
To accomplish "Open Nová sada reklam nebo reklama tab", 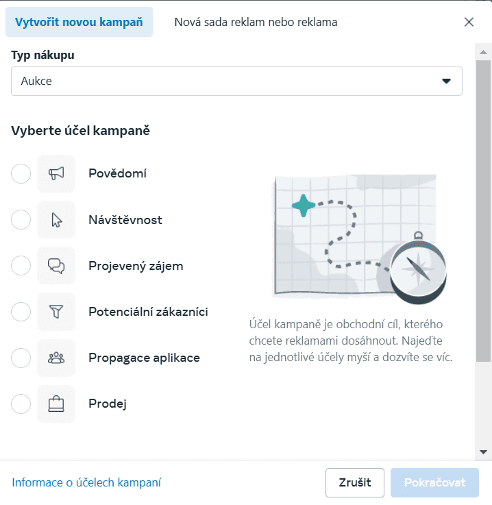I will pos(256,22).
